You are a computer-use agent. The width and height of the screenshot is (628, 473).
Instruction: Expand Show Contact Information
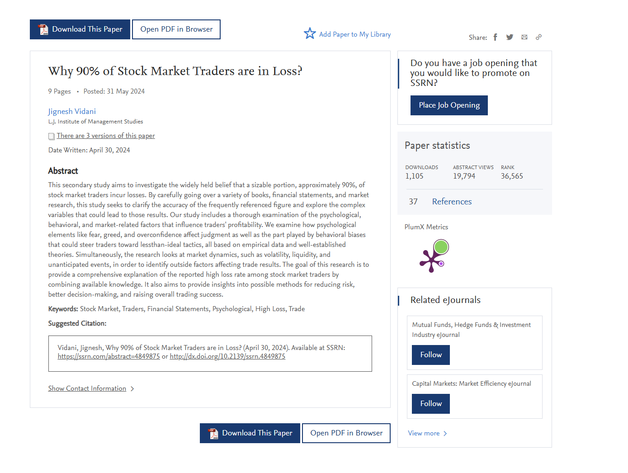pos(87,388)
